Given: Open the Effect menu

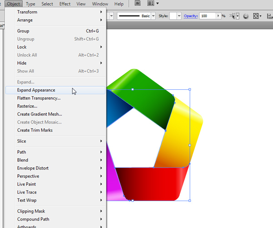Looking at the screenshot, I should [65, 4].
